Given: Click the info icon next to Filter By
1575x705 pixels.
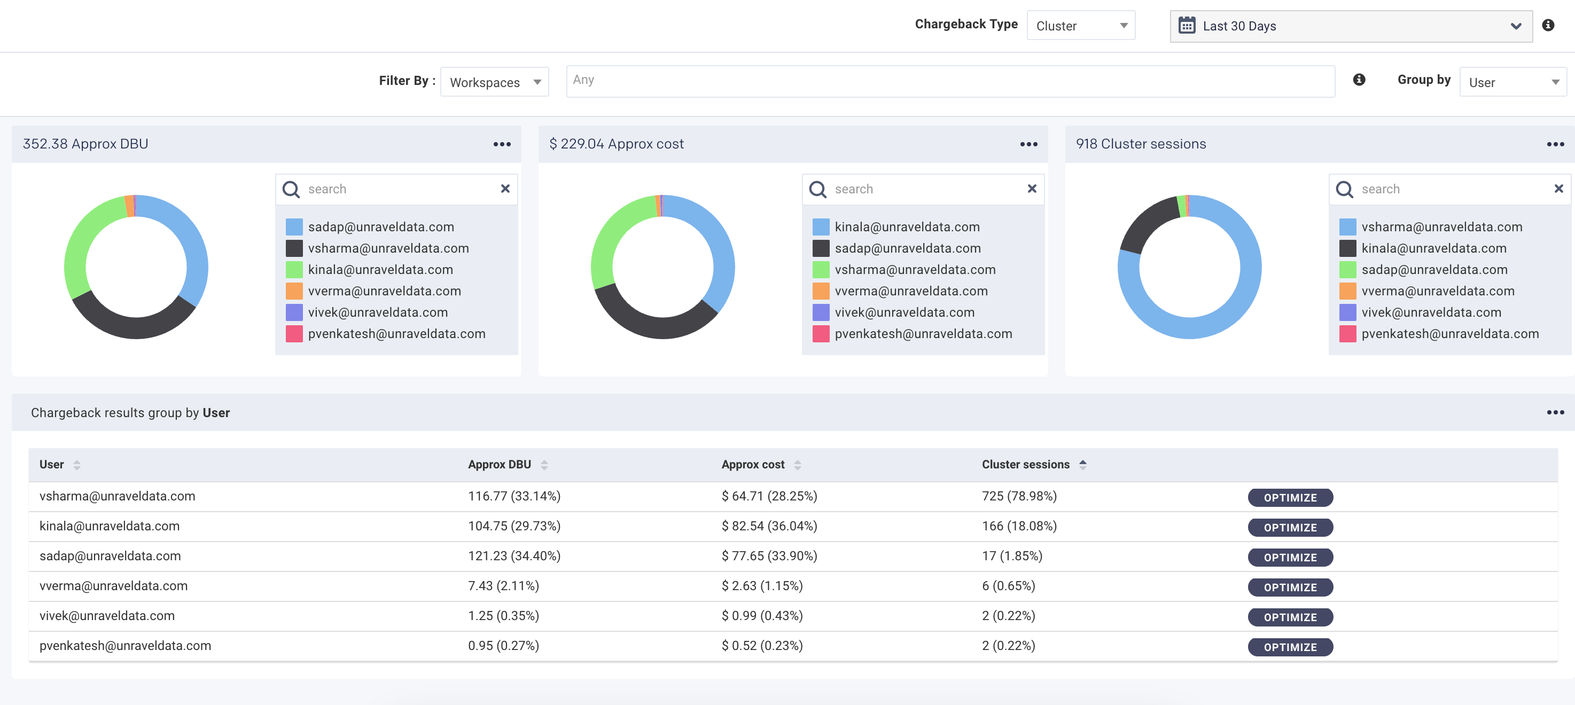Looking at the screenshot, I should pyautogui.click(x=1360, y=80).
